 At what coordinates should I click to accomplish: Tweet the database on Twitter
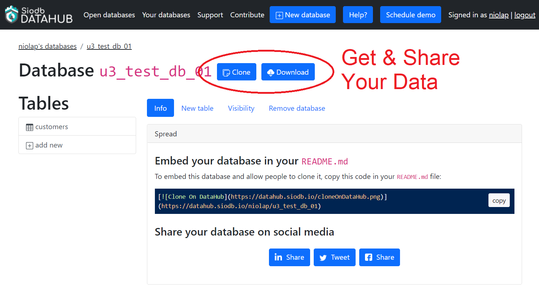pos(335,257)
